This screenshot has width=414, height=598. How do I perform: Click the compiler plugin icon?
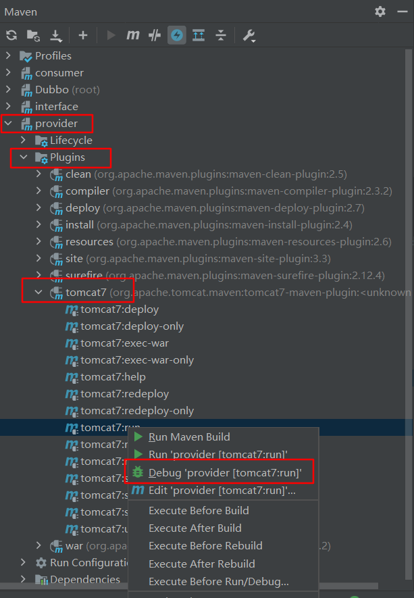57,191
